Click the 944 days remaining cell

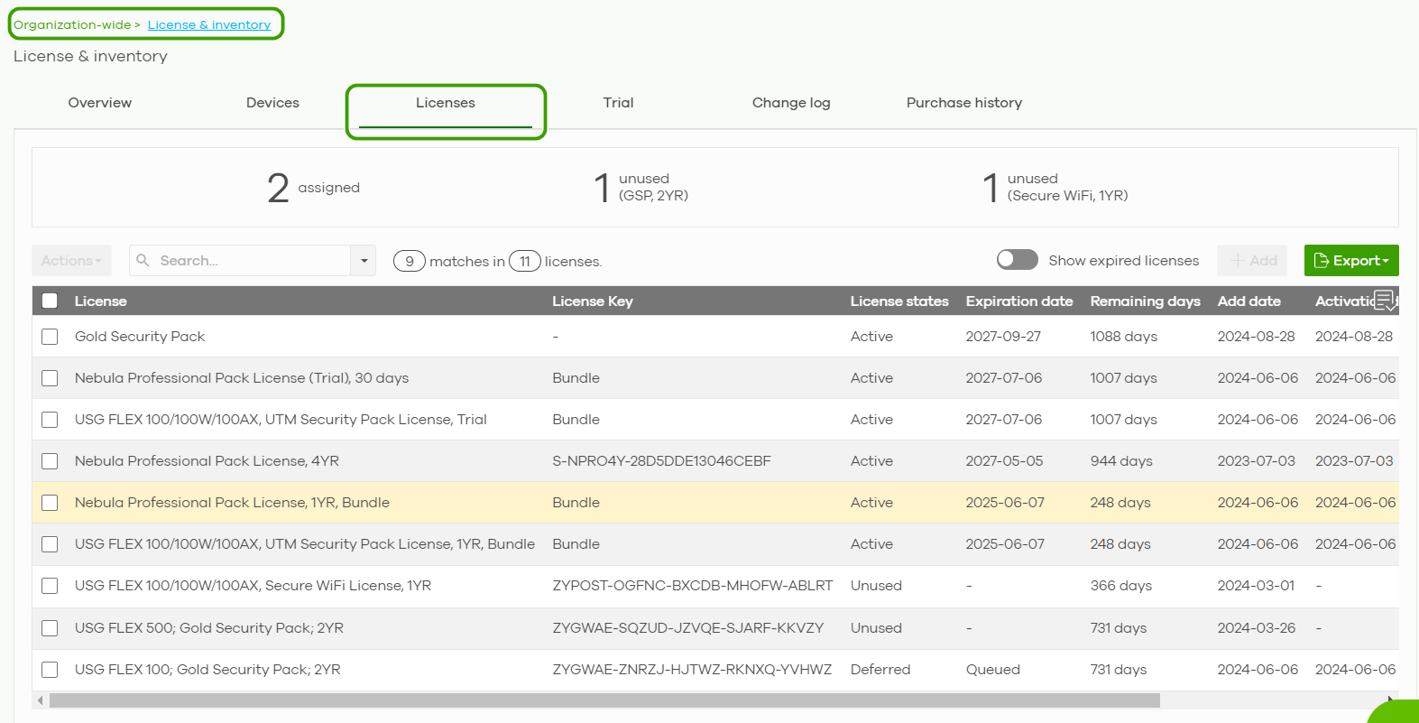[1121, 461]
